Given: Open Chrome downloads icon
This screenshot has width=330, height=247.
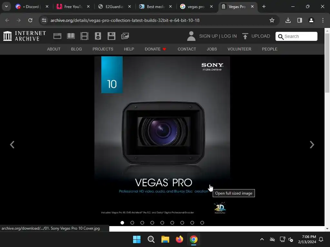Looking at the screenshot, I should pos(288,20).
